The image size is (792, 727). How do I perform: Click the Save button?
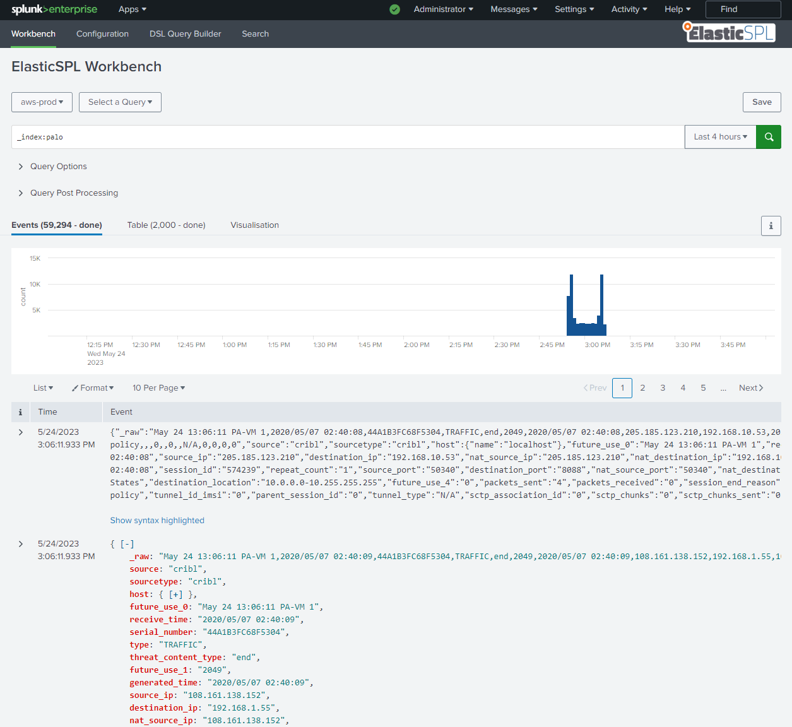pyautogui.click(x=761, y=102)
